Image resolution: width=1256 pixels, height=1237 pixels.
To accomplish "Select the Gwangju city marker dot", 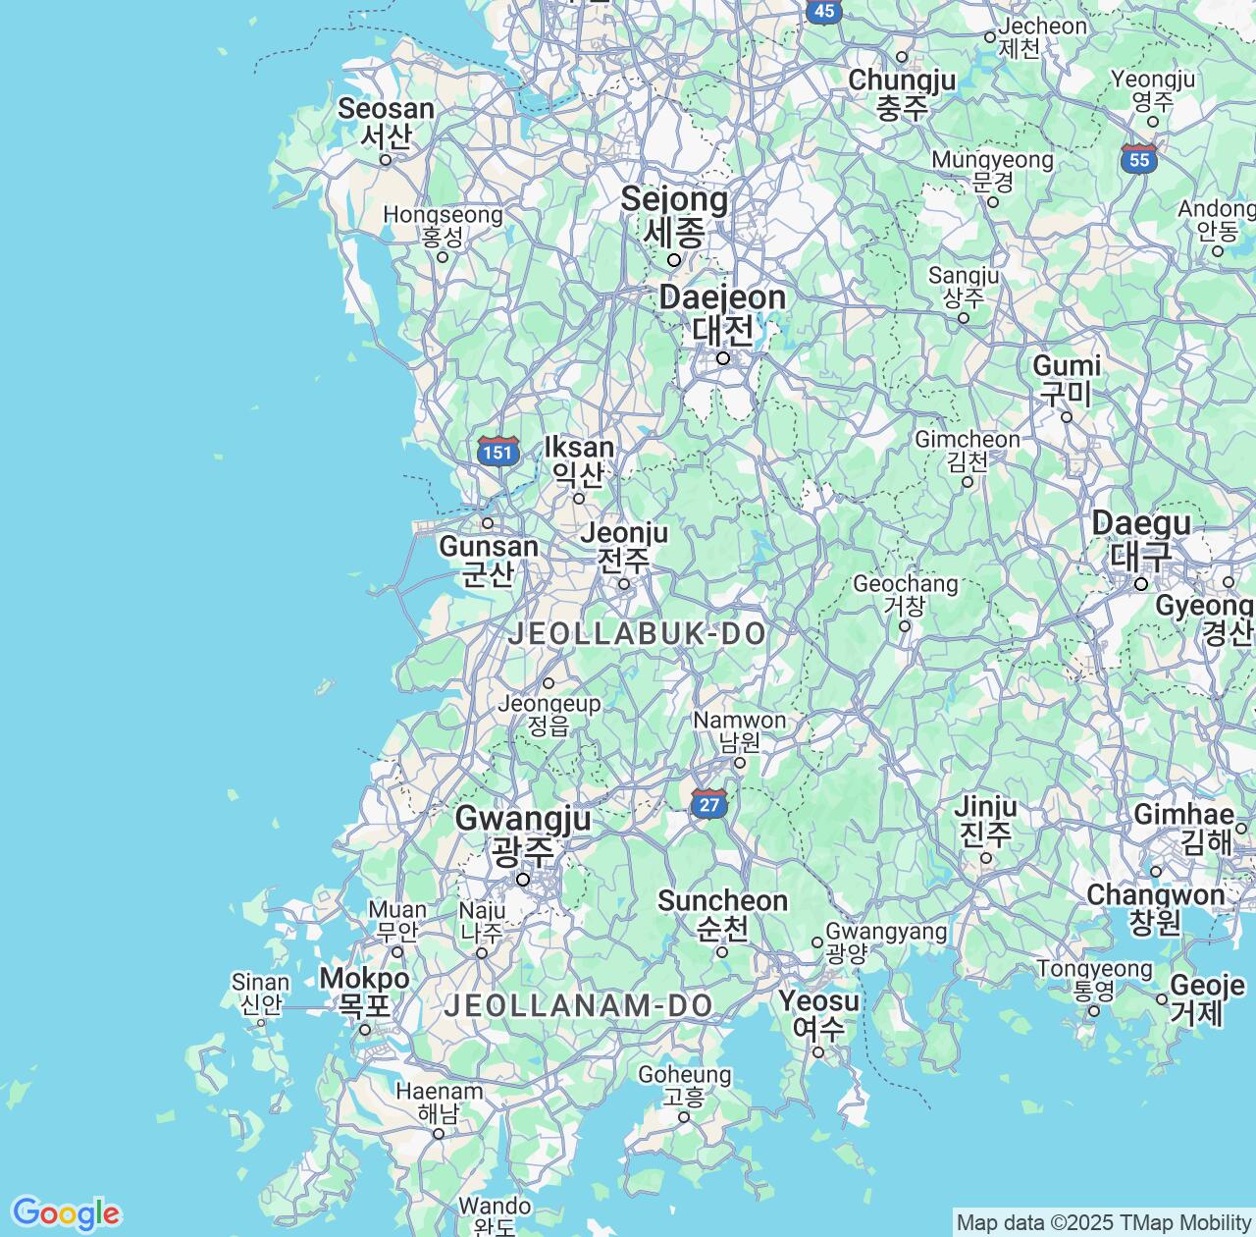I will click(523, 880).
